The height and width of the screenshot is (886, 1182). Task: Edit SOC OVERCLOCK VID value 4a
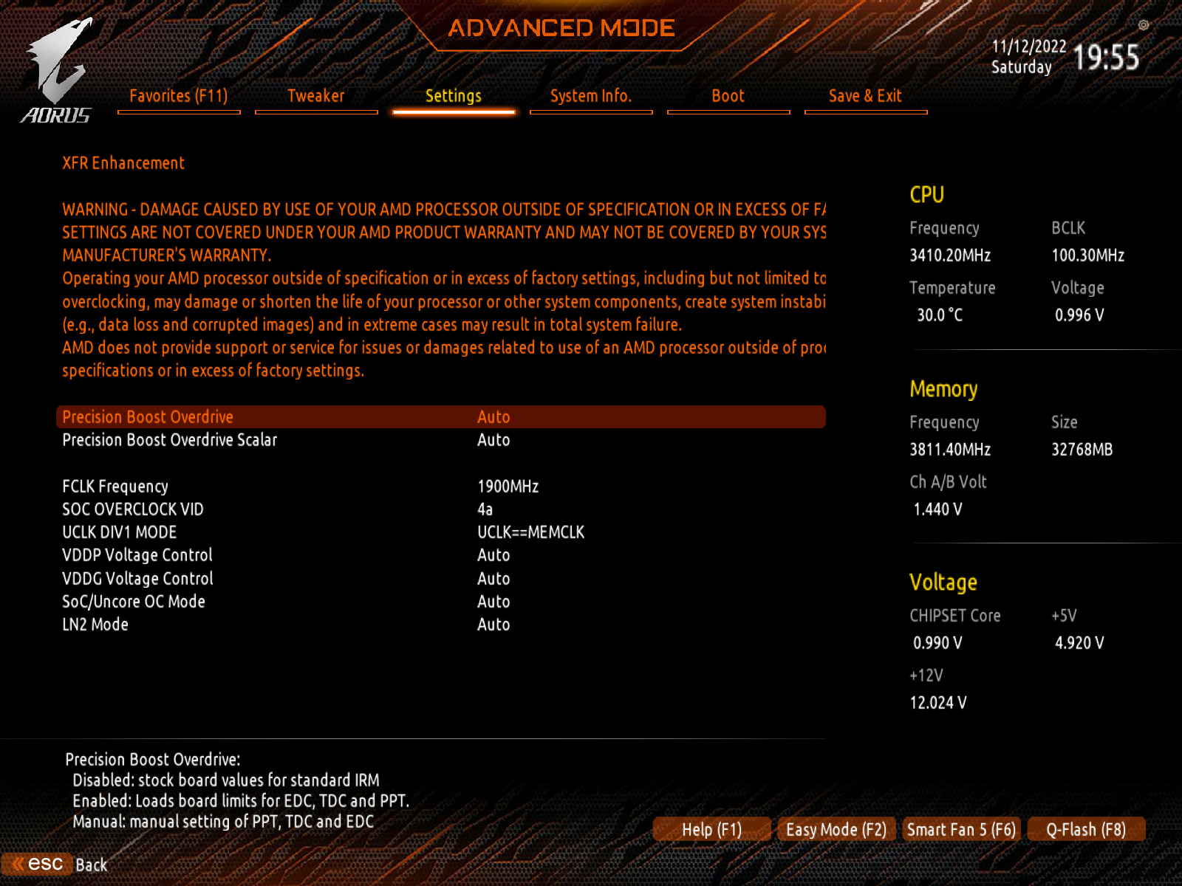coord(485,509)
